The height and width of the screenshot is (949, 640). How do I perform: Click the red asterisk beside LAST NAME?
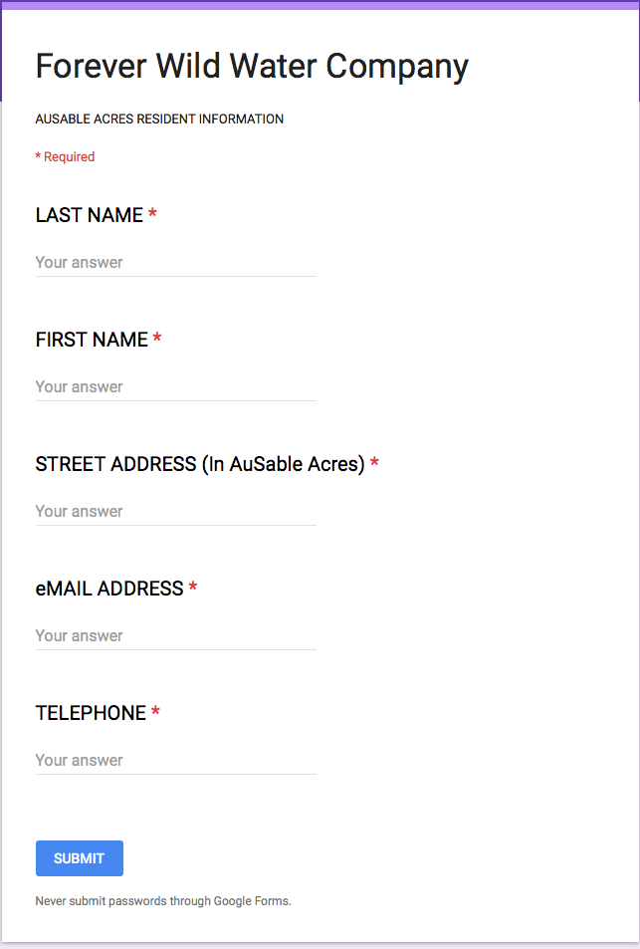[152, 214]
